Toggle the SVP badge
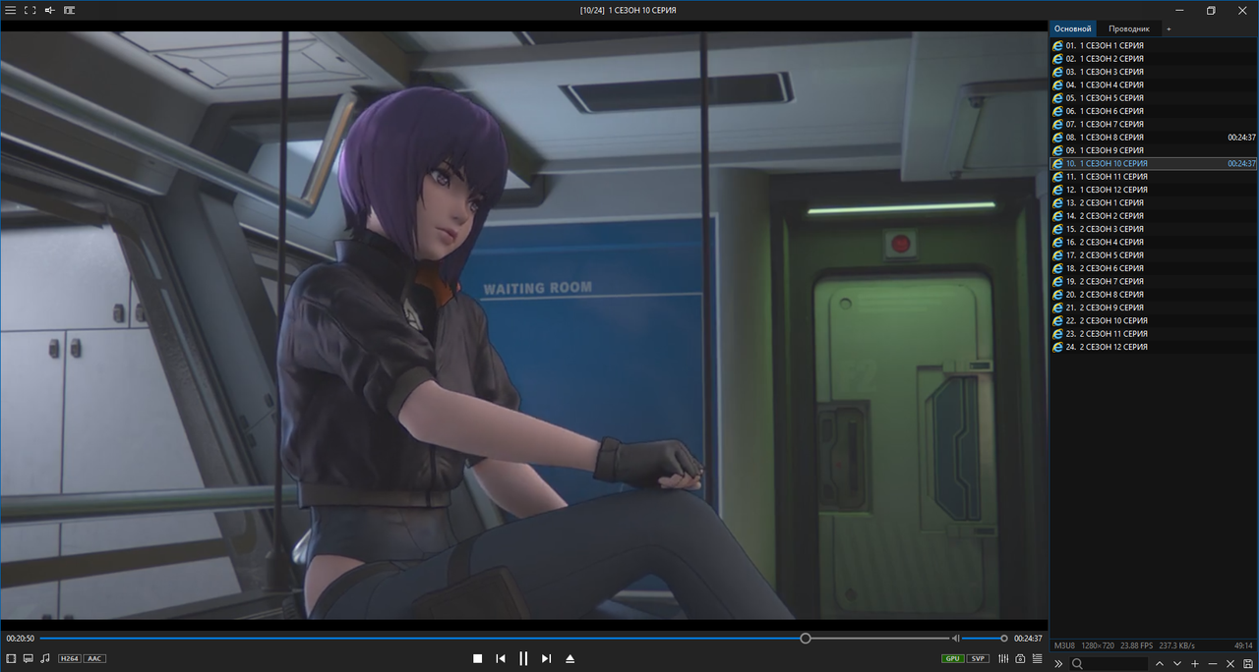Screen dimensions: 1259x672 click(978, 658)
